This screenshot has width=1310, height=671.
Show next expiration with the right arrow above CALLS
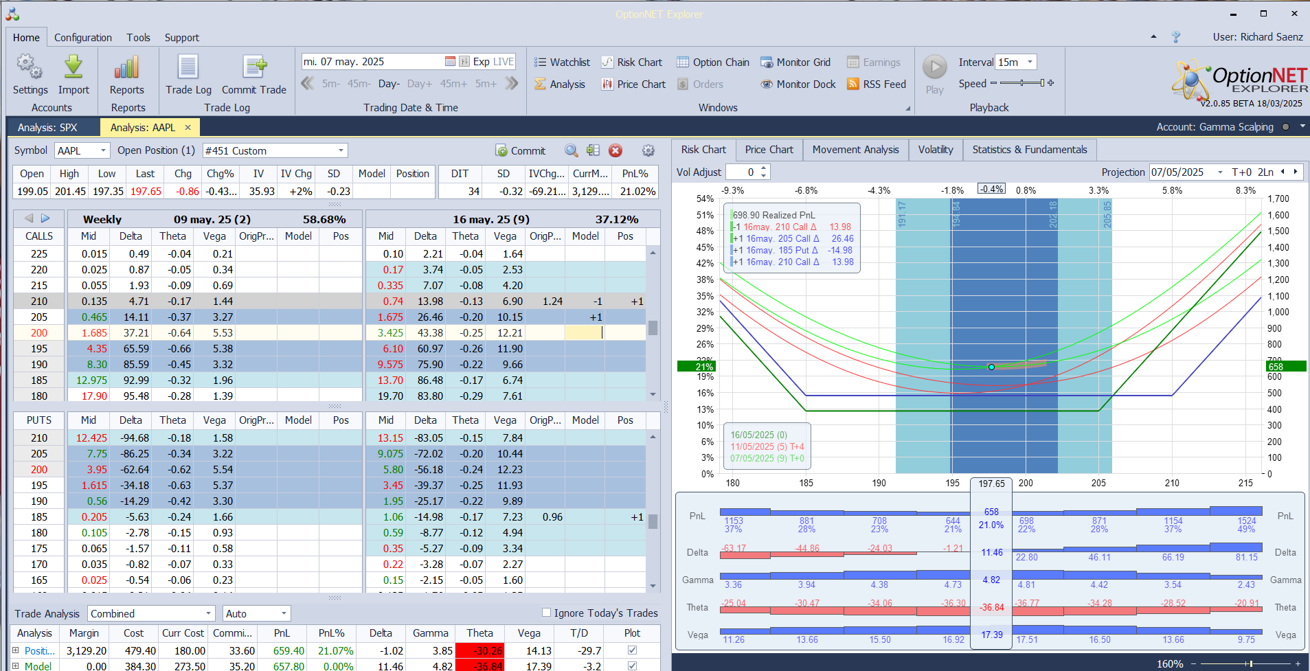click(x=45, y=218)
